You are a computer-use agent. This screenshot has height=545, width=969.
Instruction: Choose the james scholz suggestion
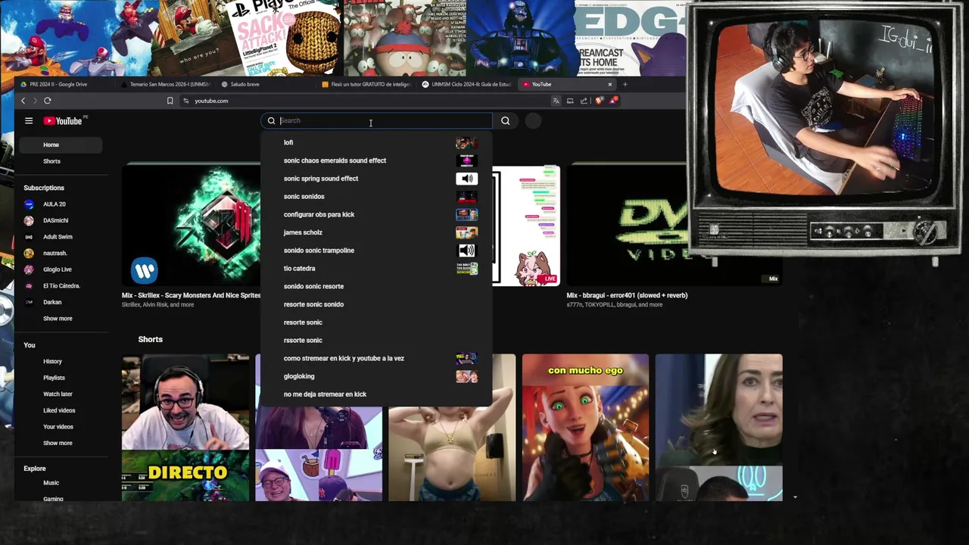pyautogui.click(x=376, y=232)
